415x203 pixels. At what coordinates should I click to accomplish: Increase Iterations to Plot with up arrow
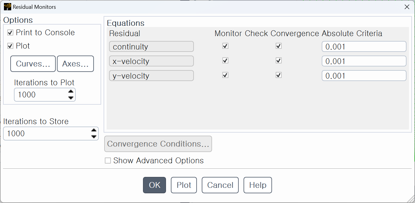71,92
